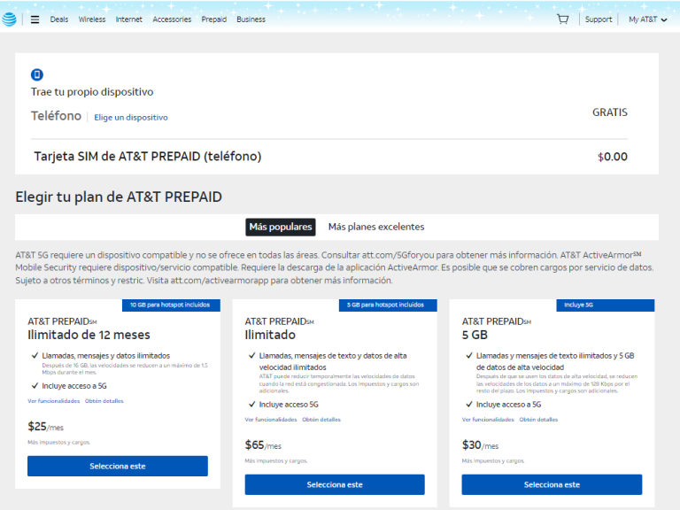Select the $25/mes Ilimitado de 12 meses plan

118,466
